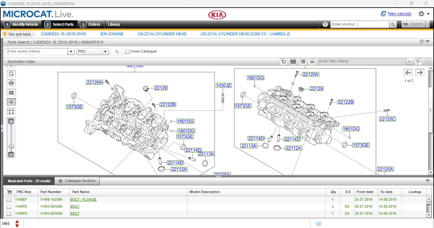Viewport: 434px width, 228px height.
Task: Click the return arrow in the Illustration Index bar
Action: [x=283, y=61]
